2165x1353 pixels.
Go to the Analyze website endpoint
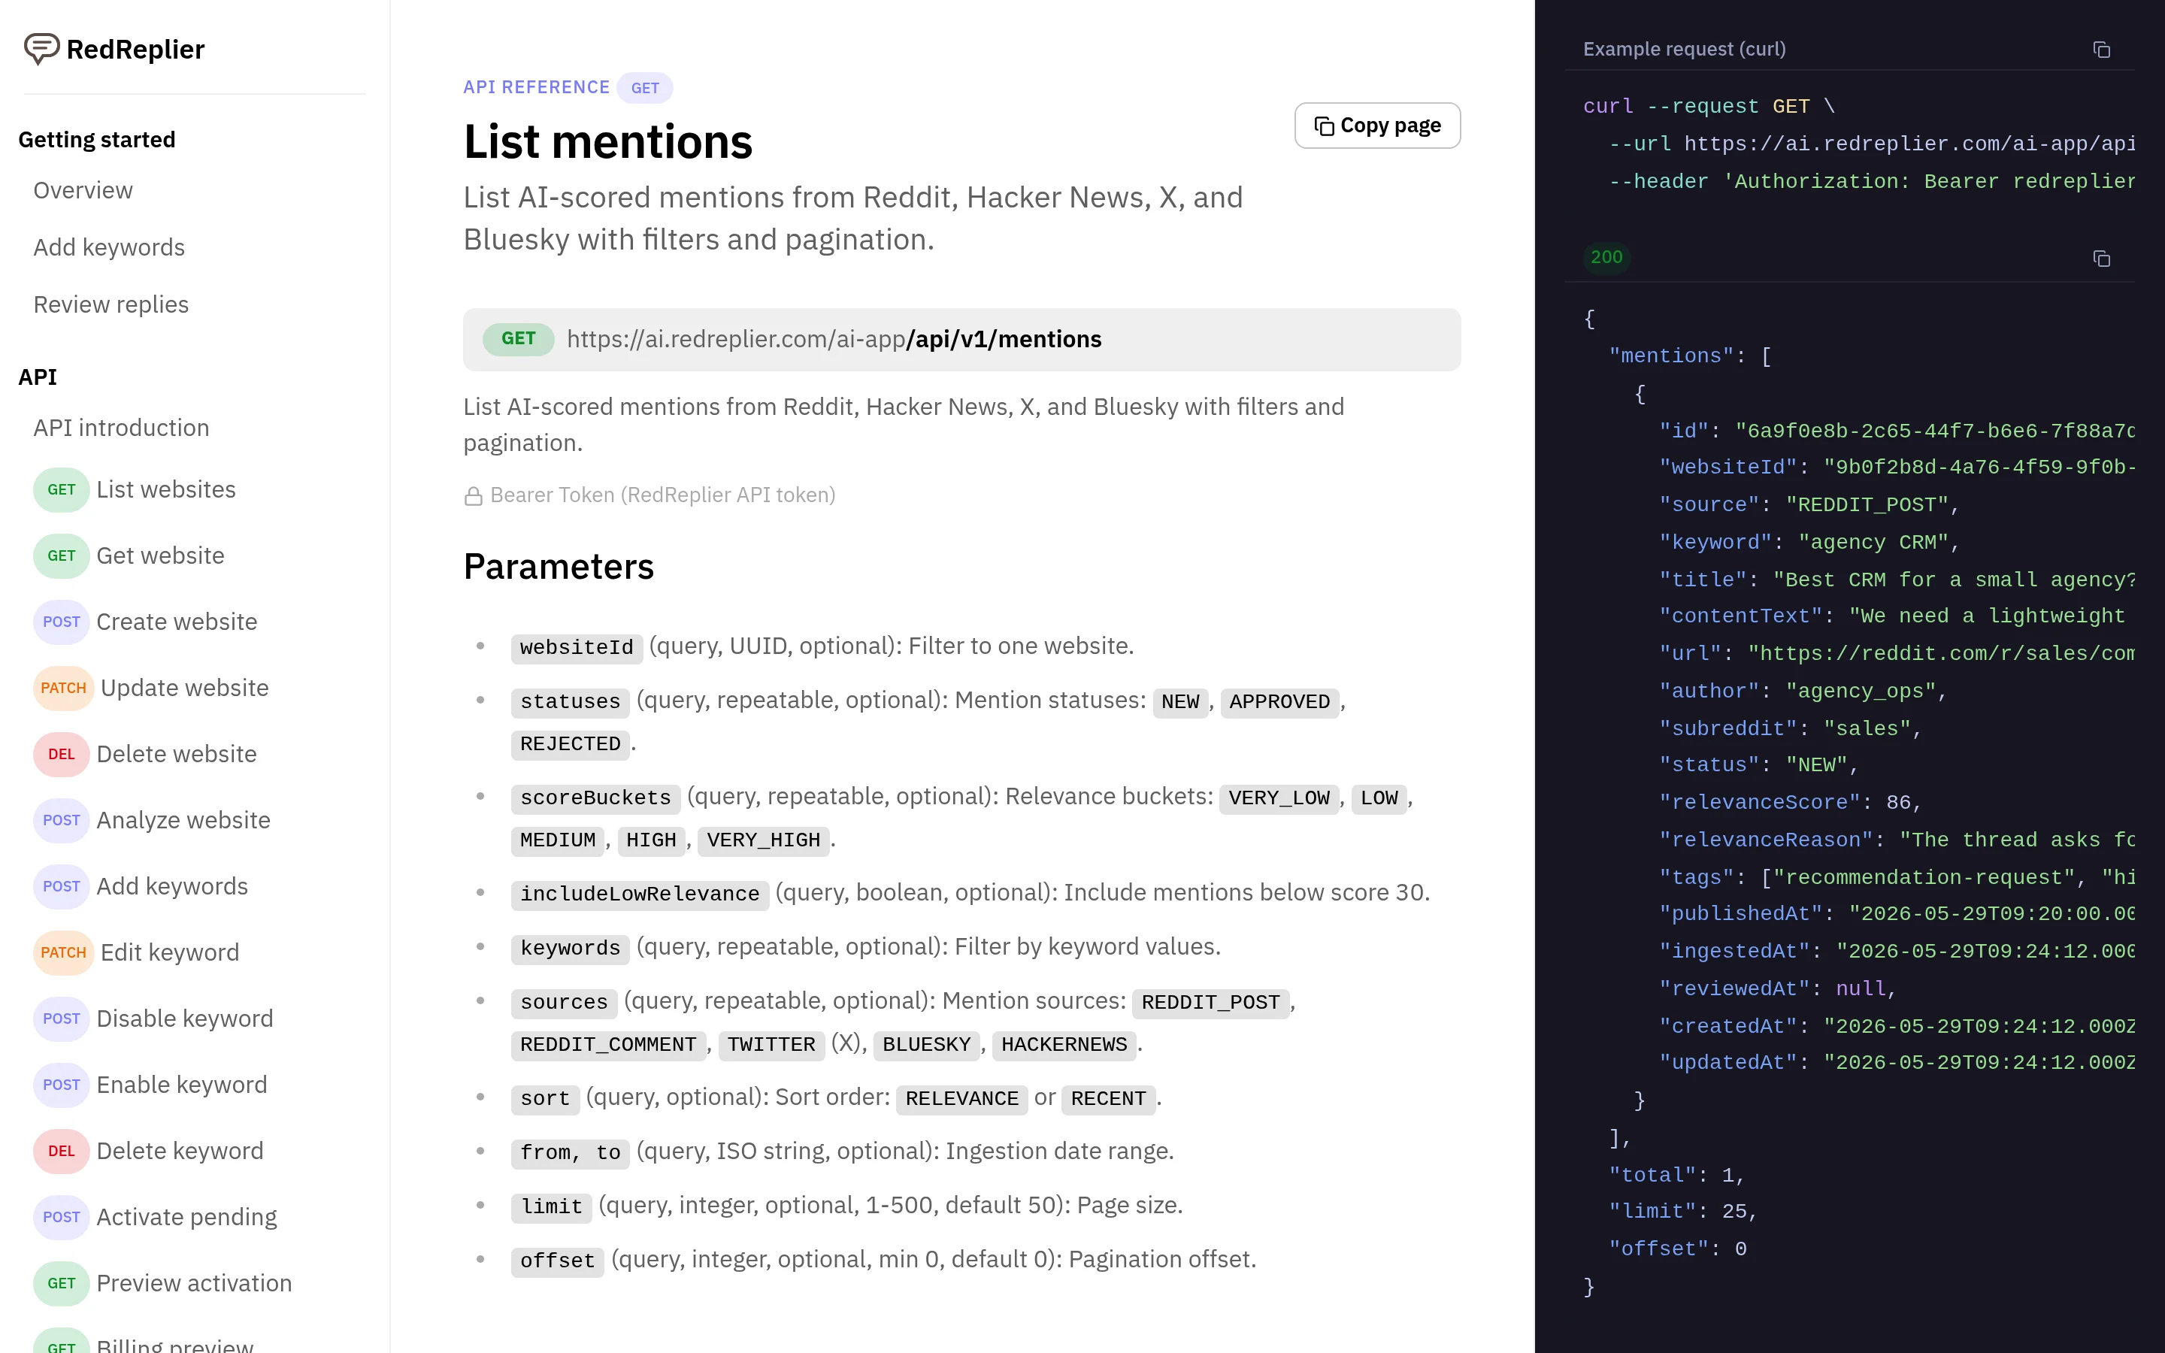(183, 821)
